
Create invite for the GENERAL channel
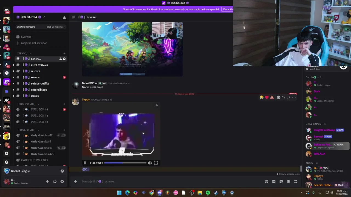tap(61, 59)
